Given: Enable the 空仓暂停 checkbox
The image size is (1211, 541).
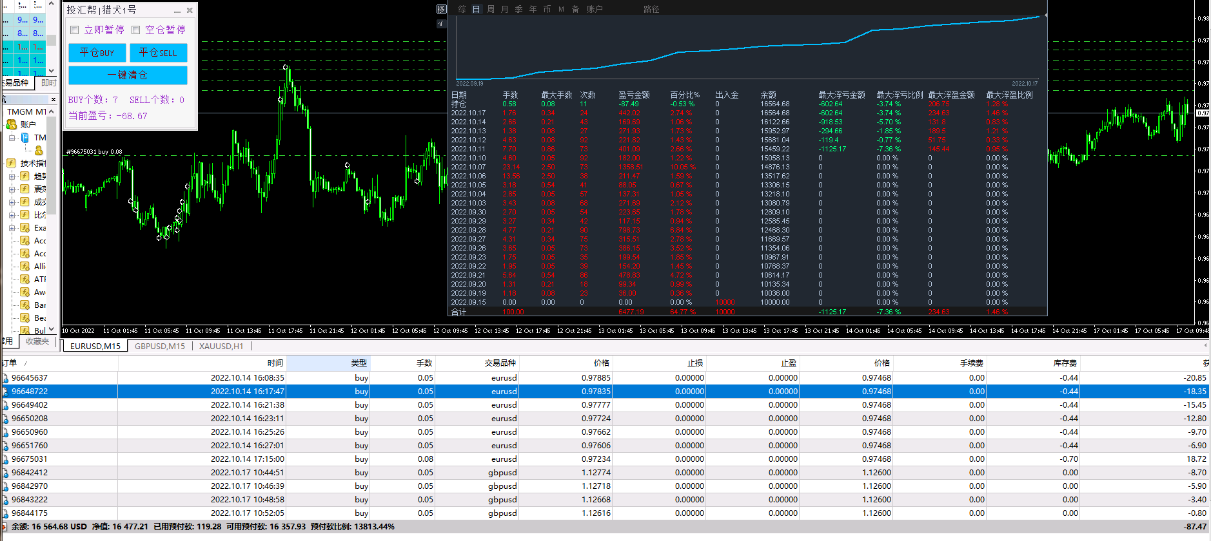Looking at the screenshot, I should (x=136, y=30).
